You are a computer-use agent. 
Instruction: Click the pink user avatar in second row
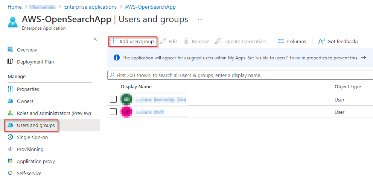click(126, 112)
